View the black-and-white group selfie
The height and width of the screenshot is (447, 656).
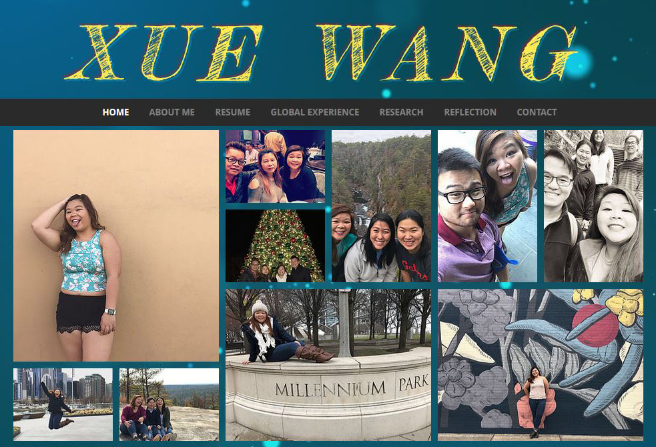pos(593,206)
